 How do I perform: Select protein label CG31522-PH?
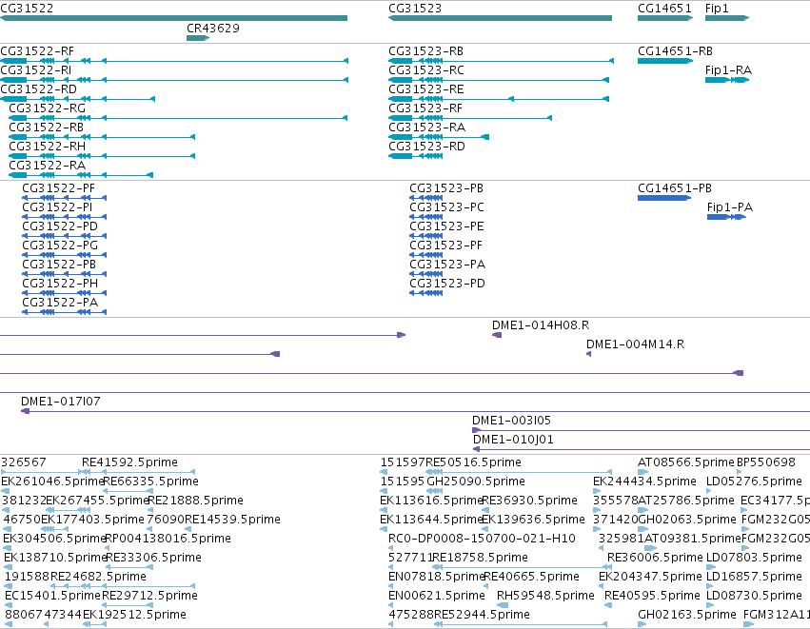59,284
